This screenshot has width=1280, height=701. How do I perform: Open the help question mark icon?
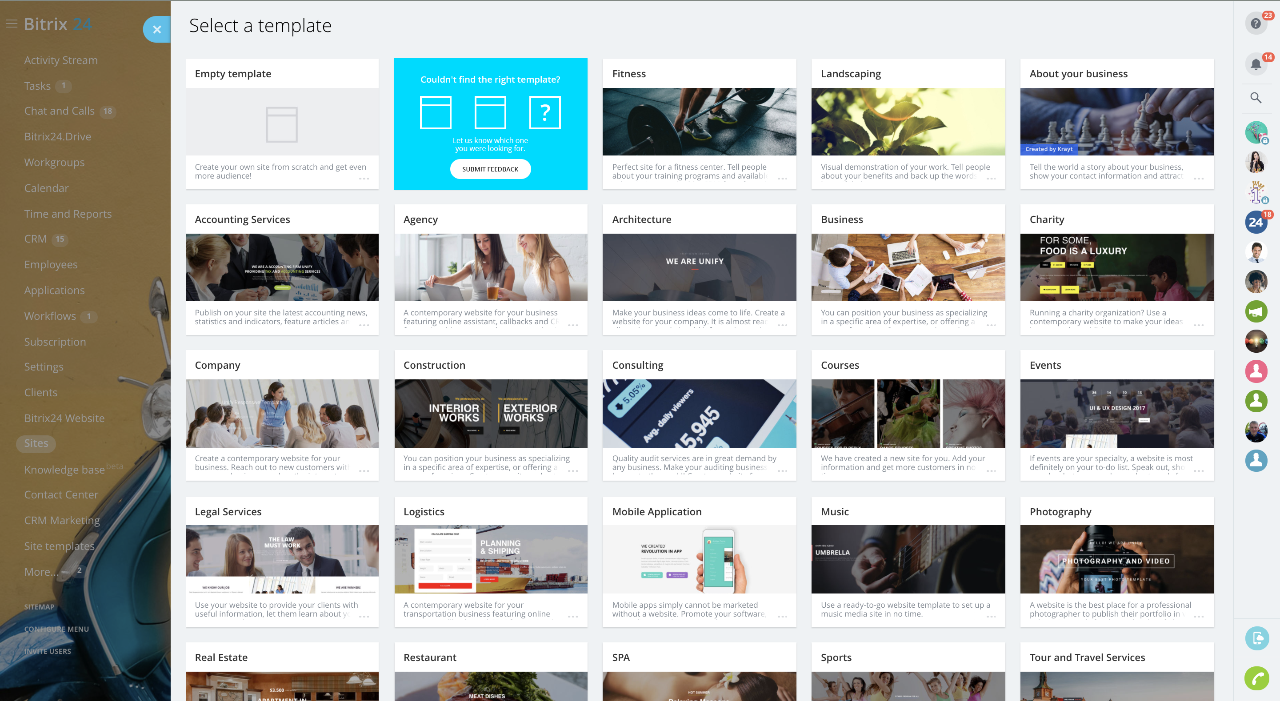[1256, 24]
